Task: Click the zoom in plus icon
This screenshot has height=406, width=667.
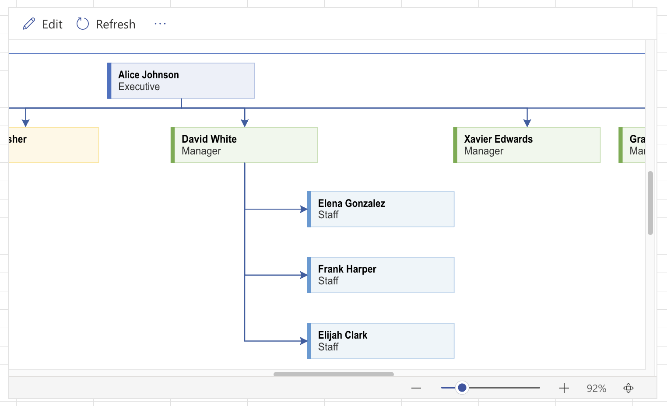Action: point(564,388)
